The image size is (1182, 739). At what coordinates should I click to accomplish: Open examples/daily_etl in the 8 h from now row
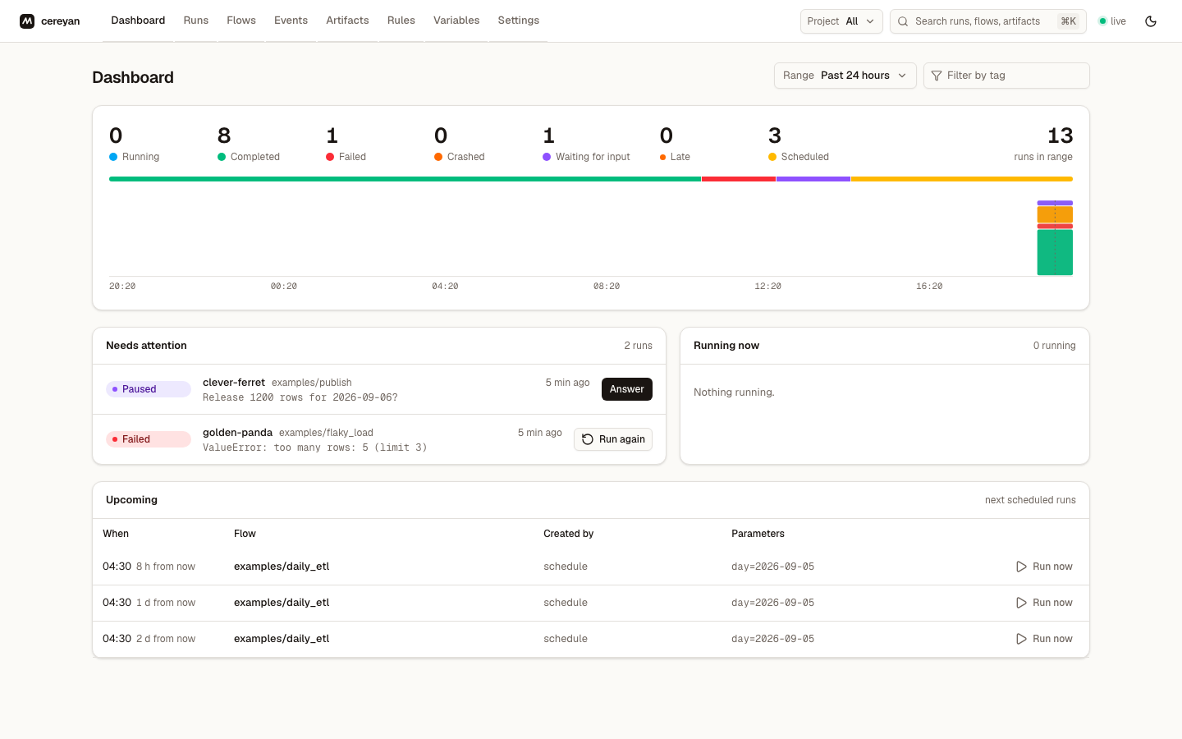click(282, 567)
